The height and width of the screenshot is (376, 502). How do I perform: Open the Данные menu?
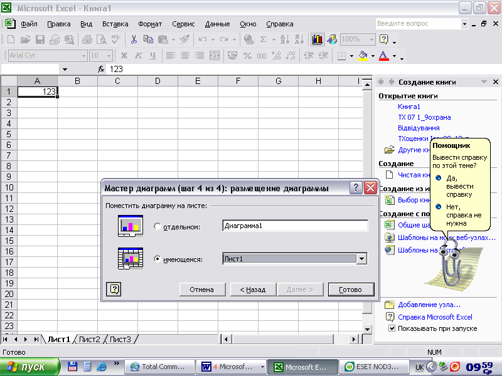point(217,24)
